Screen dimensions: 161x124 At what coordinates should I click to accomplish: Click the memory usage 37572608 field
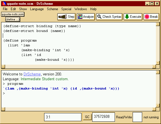[103, 117]
